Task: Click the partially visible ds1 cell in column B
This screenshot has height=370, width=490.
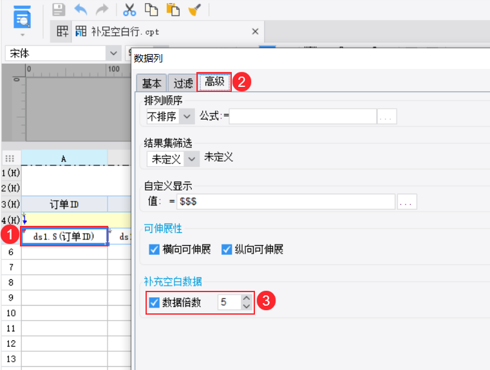Action: point(120,236)
